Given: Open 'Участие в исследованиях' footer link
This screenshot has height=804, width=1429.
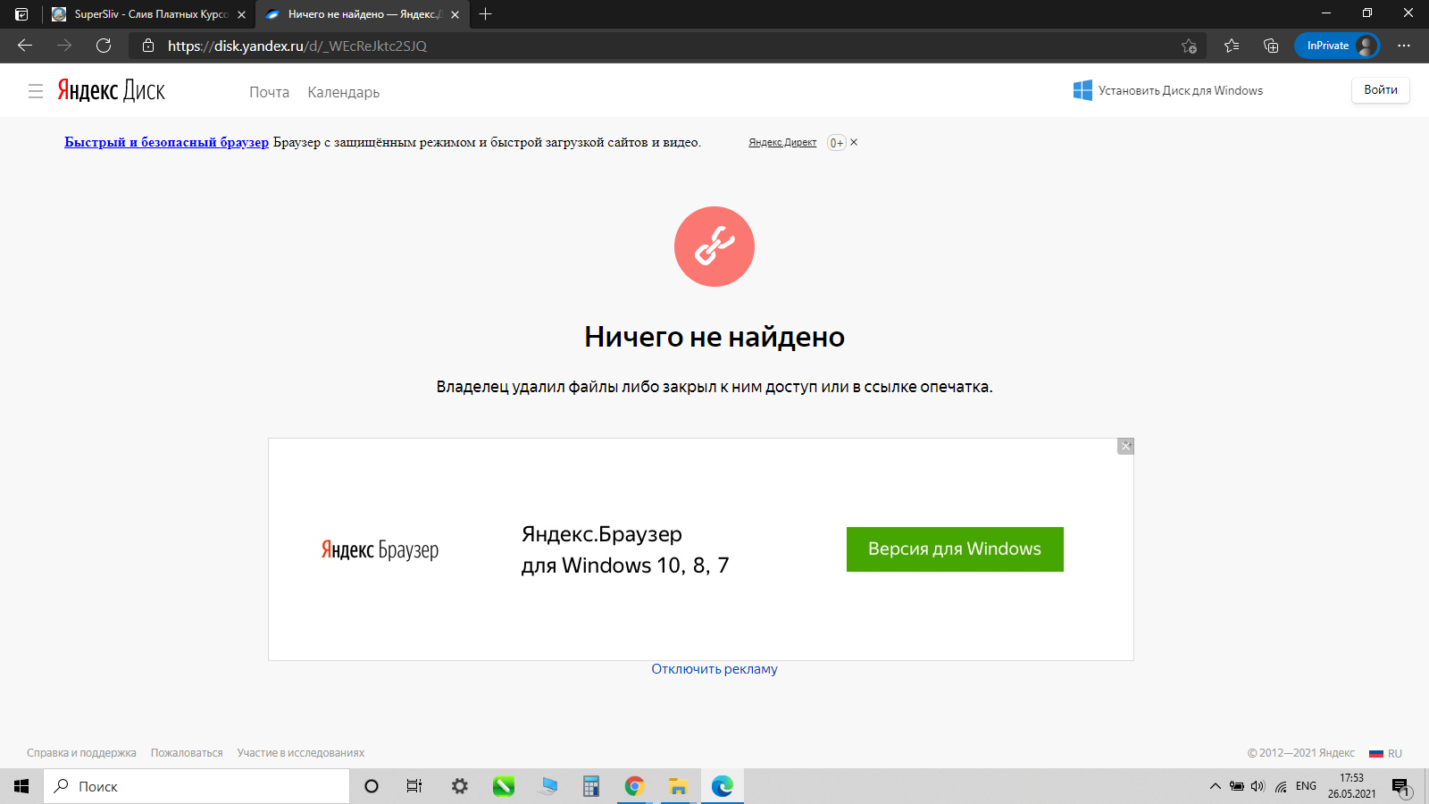Looking at the screenshot, I should tap(301, 753).
